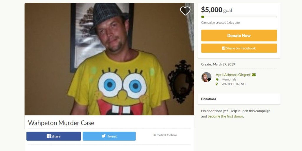This screenshot has width=302, height=151.
Task: Click the 'Be the first to share' text
Action: click(165, 135)
